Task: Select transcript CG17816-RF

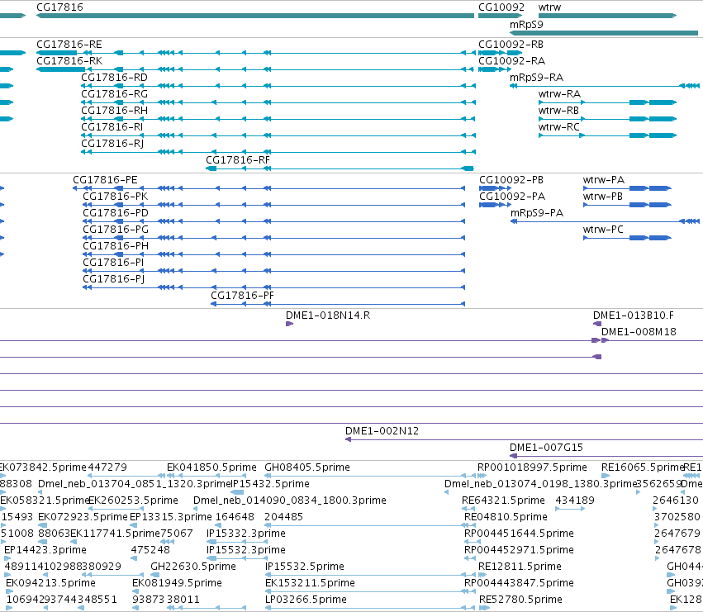Action: click(x=238, y=160)
